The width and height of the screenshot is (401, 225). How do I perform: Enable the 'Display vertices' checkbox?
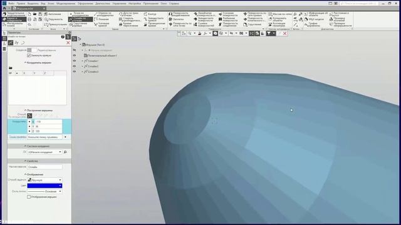[x=29, y=197]
